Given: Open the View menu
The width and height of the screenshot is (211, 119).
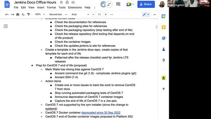Looking at the screenshot, I should (31, 7).
